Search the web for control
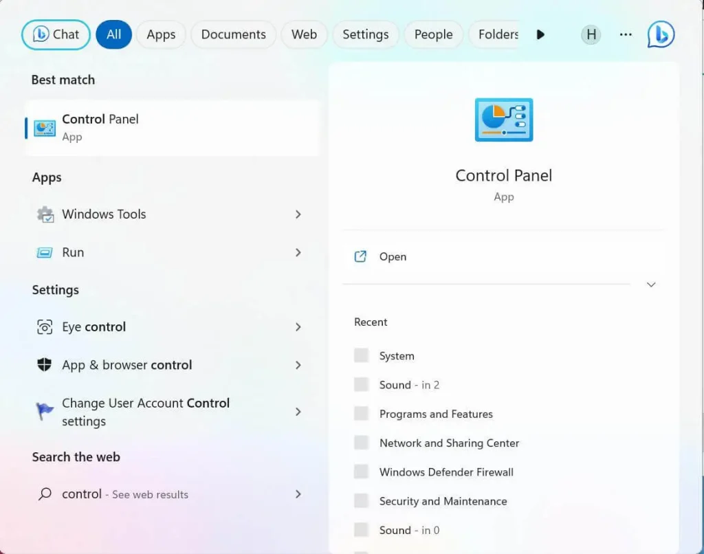Viewport: 704px width, 554px height. click(x=172, y=494)
